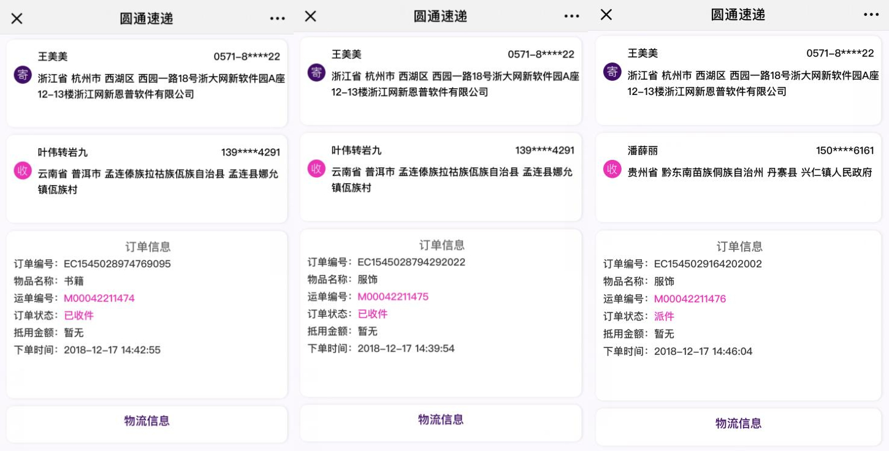Click the pink 收 recipient icon in left panel
The image size is (889, 451).
point(23,170)
